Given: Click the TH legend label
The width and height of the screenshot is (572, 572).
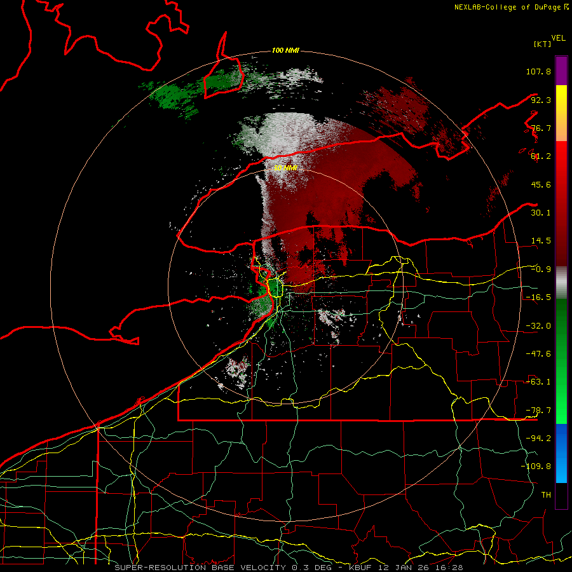Looking at the screenshot, I should (x=546, y=495).
